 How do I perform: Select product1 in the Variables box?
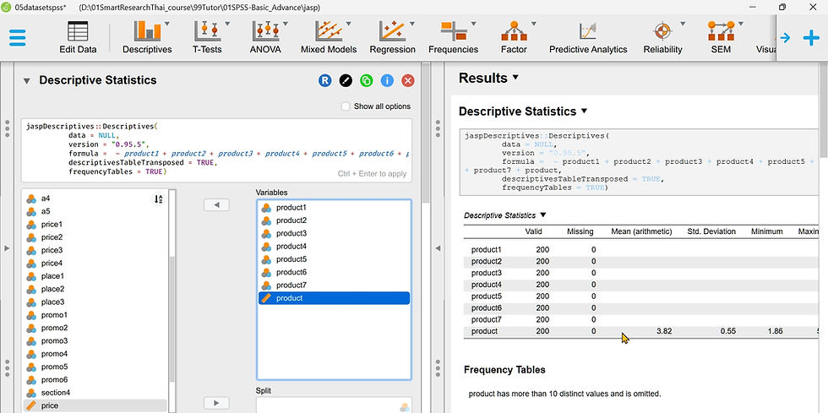(334, 208)
